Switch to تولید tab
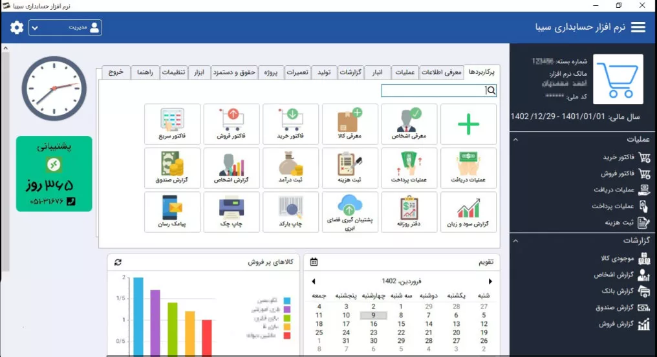The image size is (657, 357). 324,72
